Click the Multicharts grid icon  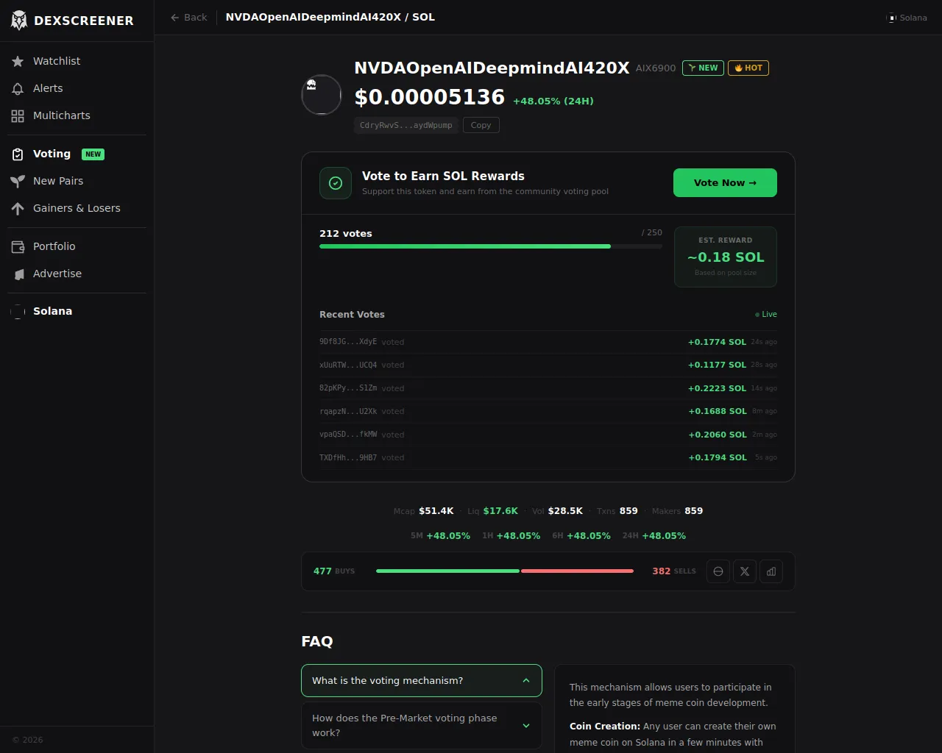(x=18, y=115)
